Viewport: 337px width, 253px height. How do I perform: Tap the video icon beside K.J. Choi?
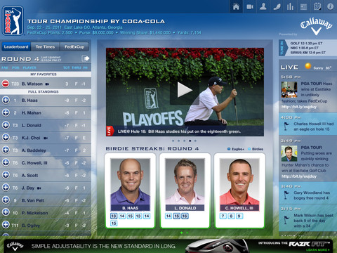tap(46, 138)
